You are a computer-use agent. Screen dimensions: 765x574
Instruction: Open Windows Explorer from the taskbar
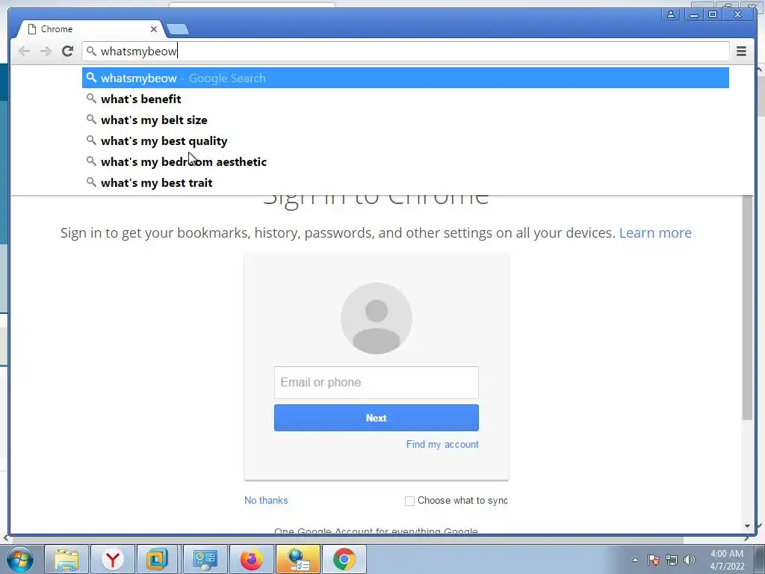66,559
